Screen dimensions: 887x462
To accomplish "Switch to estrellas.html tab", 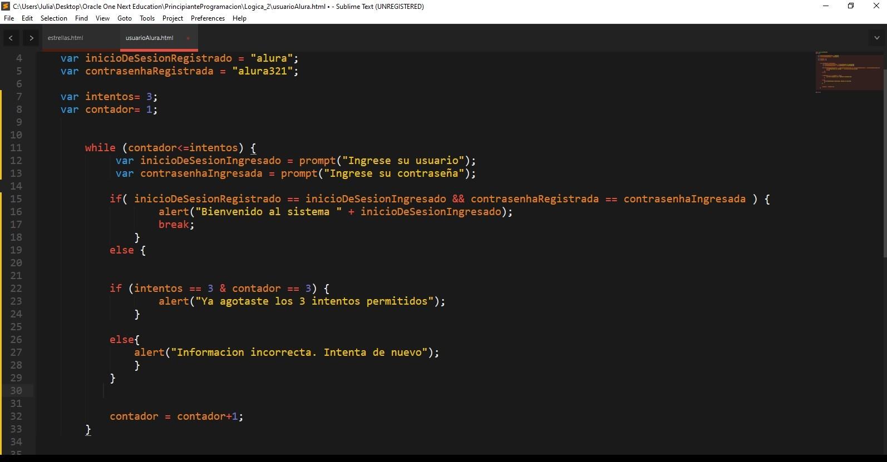I will click(66, 38).
